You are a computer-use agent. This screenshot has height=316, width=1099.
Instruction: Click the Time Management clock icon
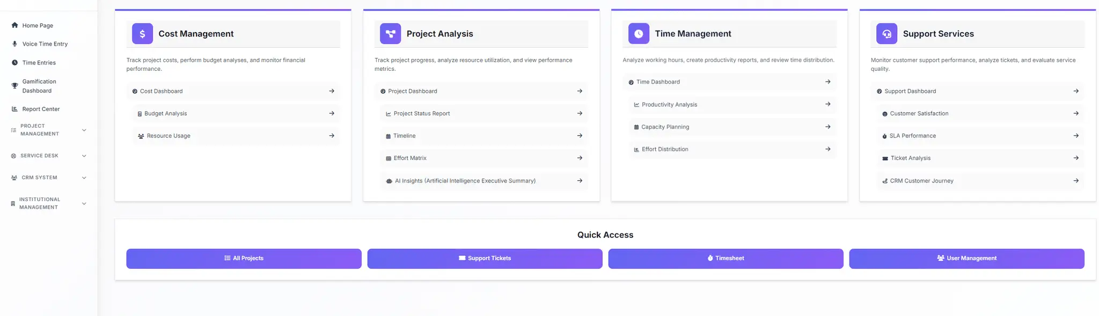pos(639,34)
